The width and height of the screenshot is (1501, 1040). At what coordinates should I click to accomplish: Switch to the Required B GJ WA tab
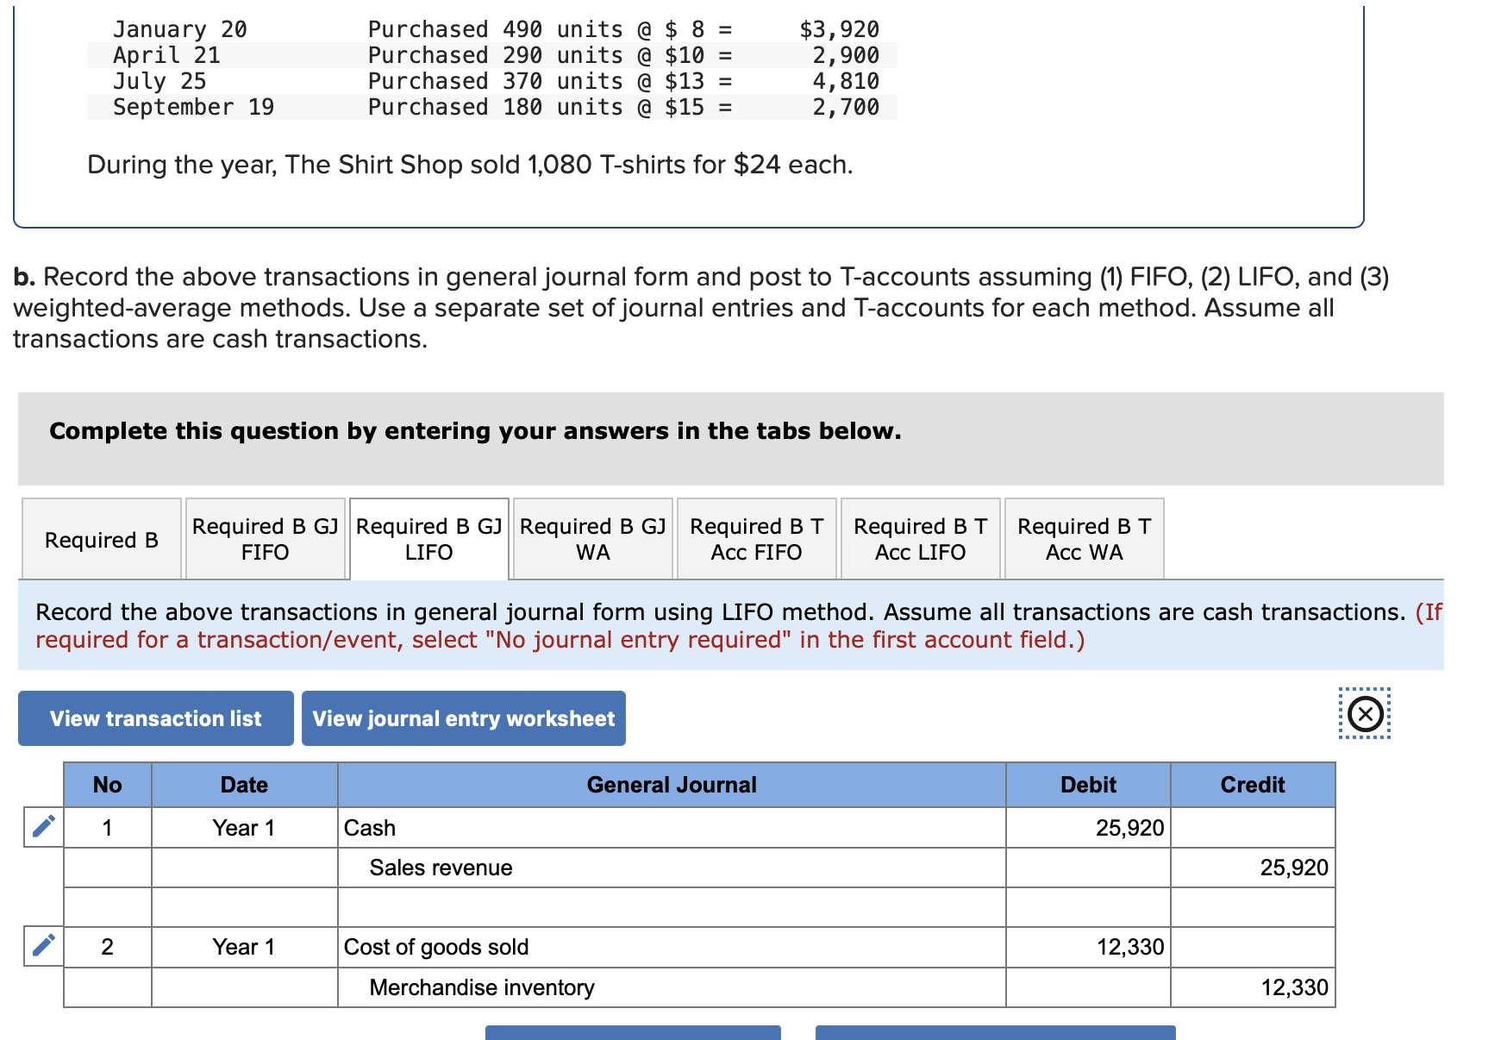click(x=592, y=538)
